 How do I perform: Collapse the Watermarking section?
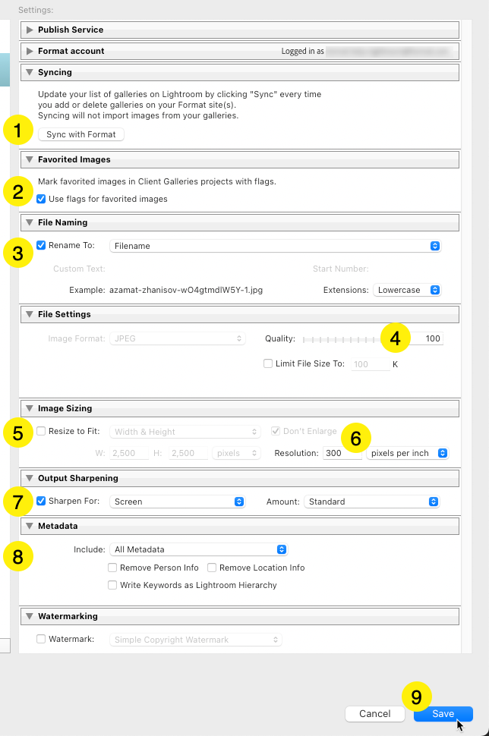click(30, 616)
